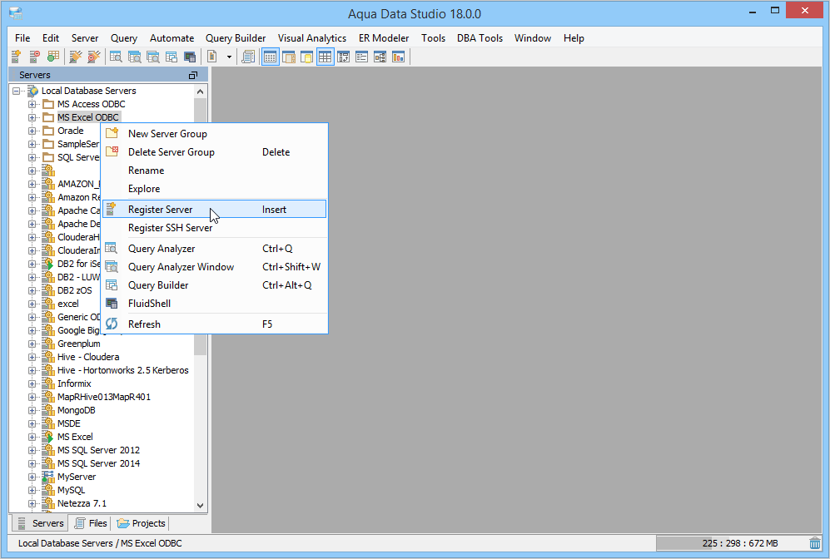Select FluidShell in the context menu

[215, 304]
